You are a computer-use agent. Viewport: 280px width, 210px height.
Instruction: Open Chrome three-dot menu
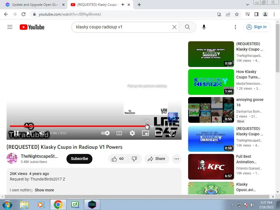274,14
